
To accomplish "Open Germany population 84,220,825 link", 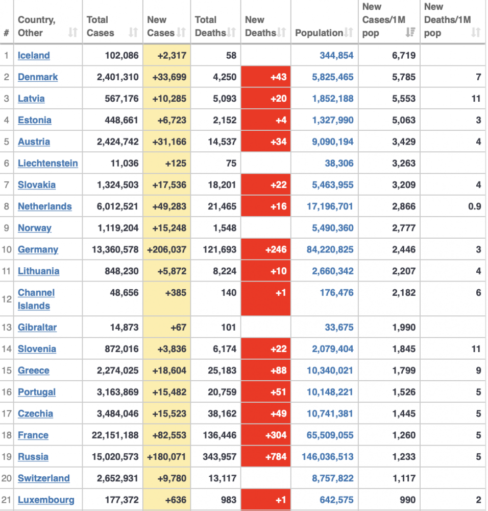I will (330, 249).
